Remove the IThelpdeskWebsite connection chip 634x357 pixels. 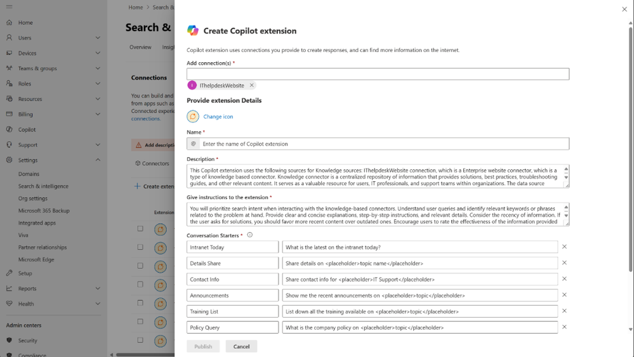coord(251,85)
